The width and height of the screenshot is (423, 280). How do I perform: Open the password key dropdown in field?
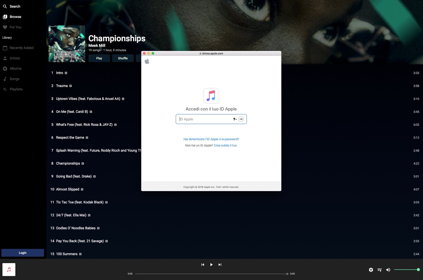click(x=235, y=119)
